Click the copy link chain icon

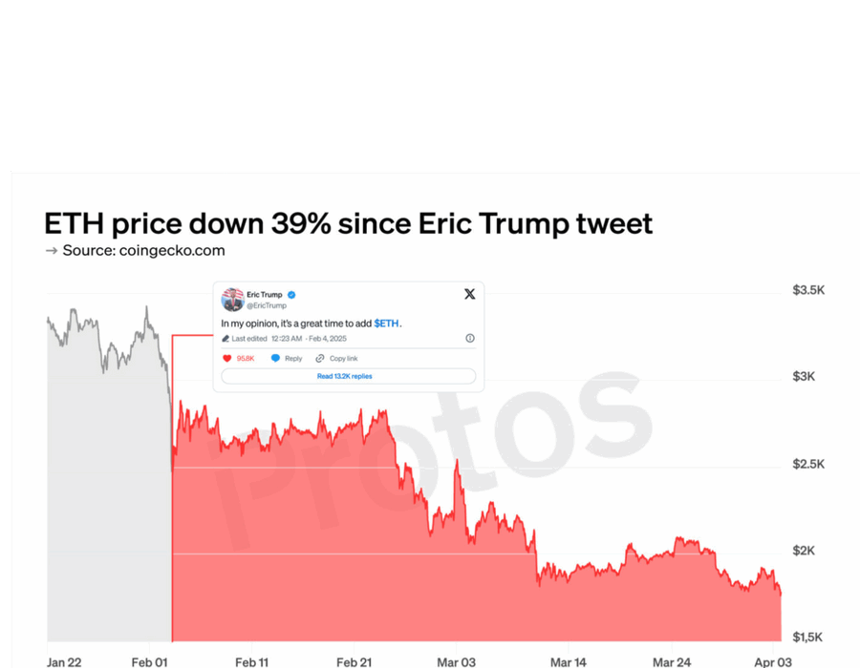[x=320, y=358]
